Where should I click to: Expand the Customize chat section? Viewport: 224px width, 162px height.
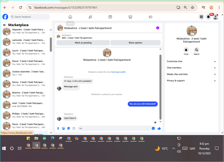pyautogui.click(x=191, y=61)
